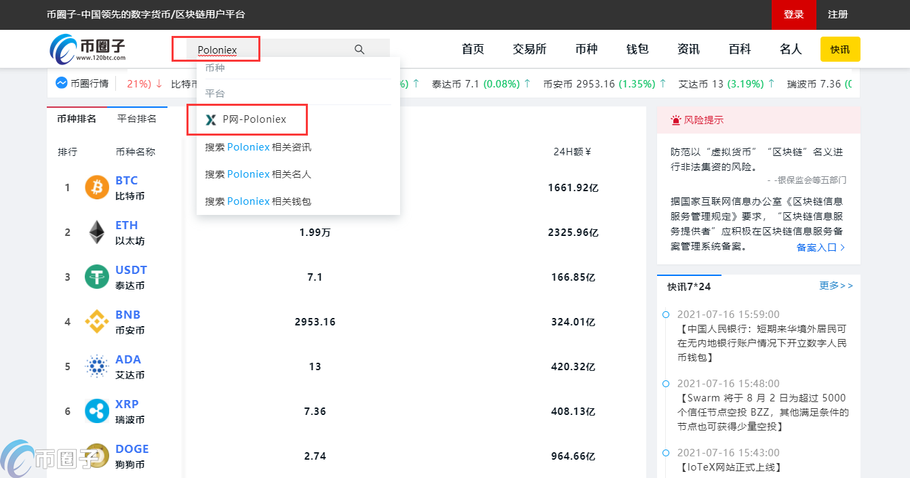Click the 2325.96亿 volume value
This screenshot has height=478, width=910.
pos(573,233)
